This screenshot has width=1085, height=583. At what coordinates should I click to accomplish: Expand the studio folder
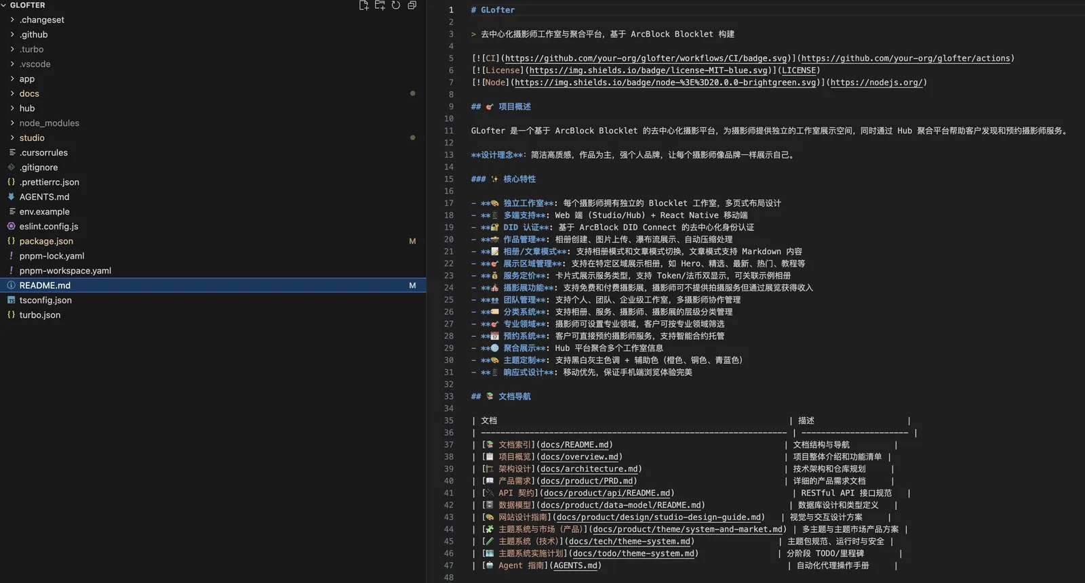(x=12, y=138)
